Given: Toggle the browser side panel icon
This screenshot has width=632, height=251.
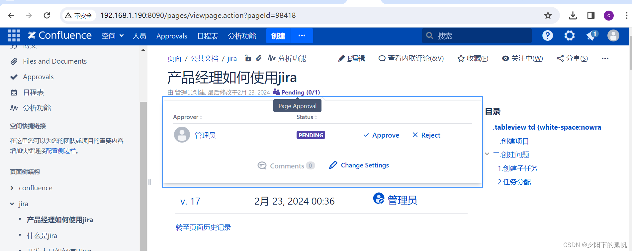Looking at the screenshot, I should (x=591, y=15).
